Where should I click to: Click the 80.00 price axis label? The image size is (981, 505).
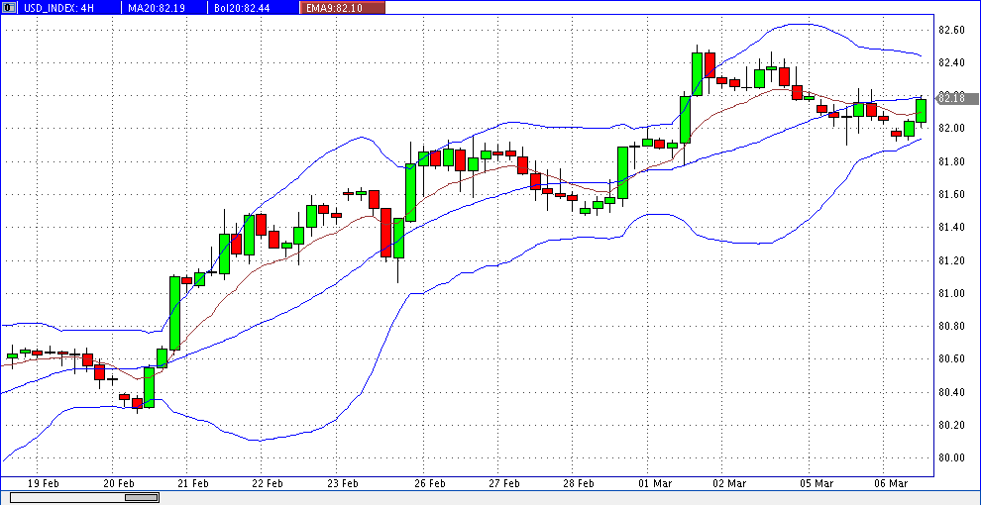951,457
